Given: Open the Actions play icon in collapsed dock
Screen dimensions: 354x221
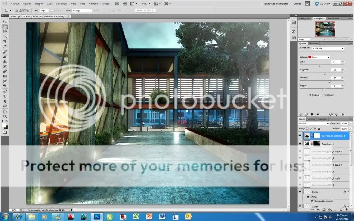Looking at the screenshot, I should coord(294,38).
